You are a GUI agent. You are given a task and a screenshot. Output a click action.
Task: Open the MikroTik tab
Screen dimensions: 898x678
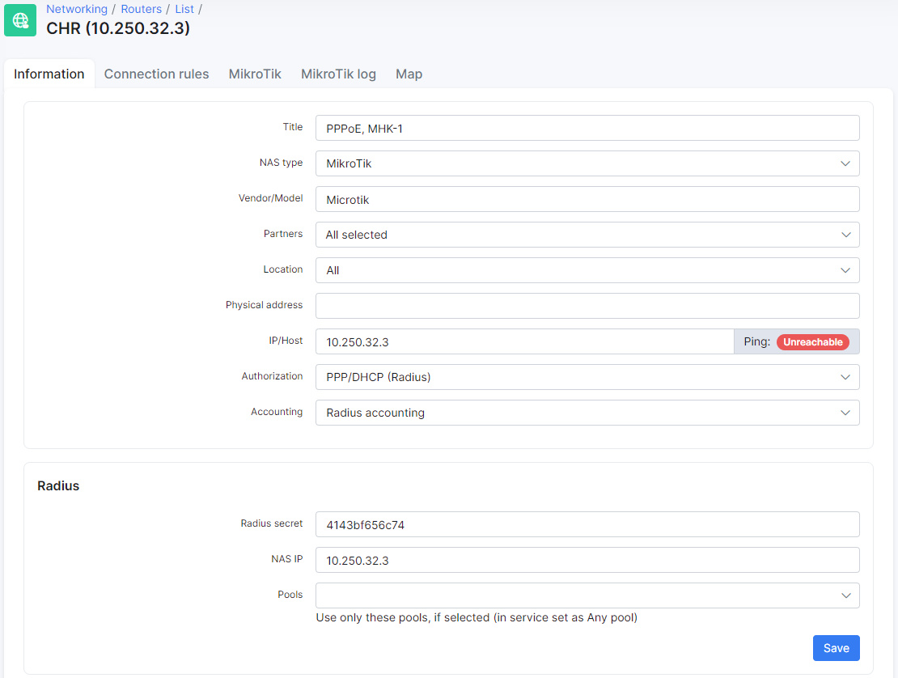tap(255, 74)
